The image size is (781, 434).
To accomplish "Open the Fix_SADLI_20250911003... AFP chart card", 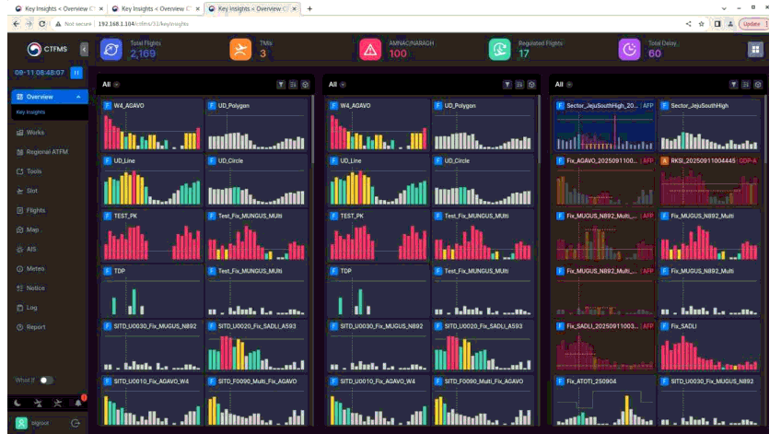I will 605,346.
